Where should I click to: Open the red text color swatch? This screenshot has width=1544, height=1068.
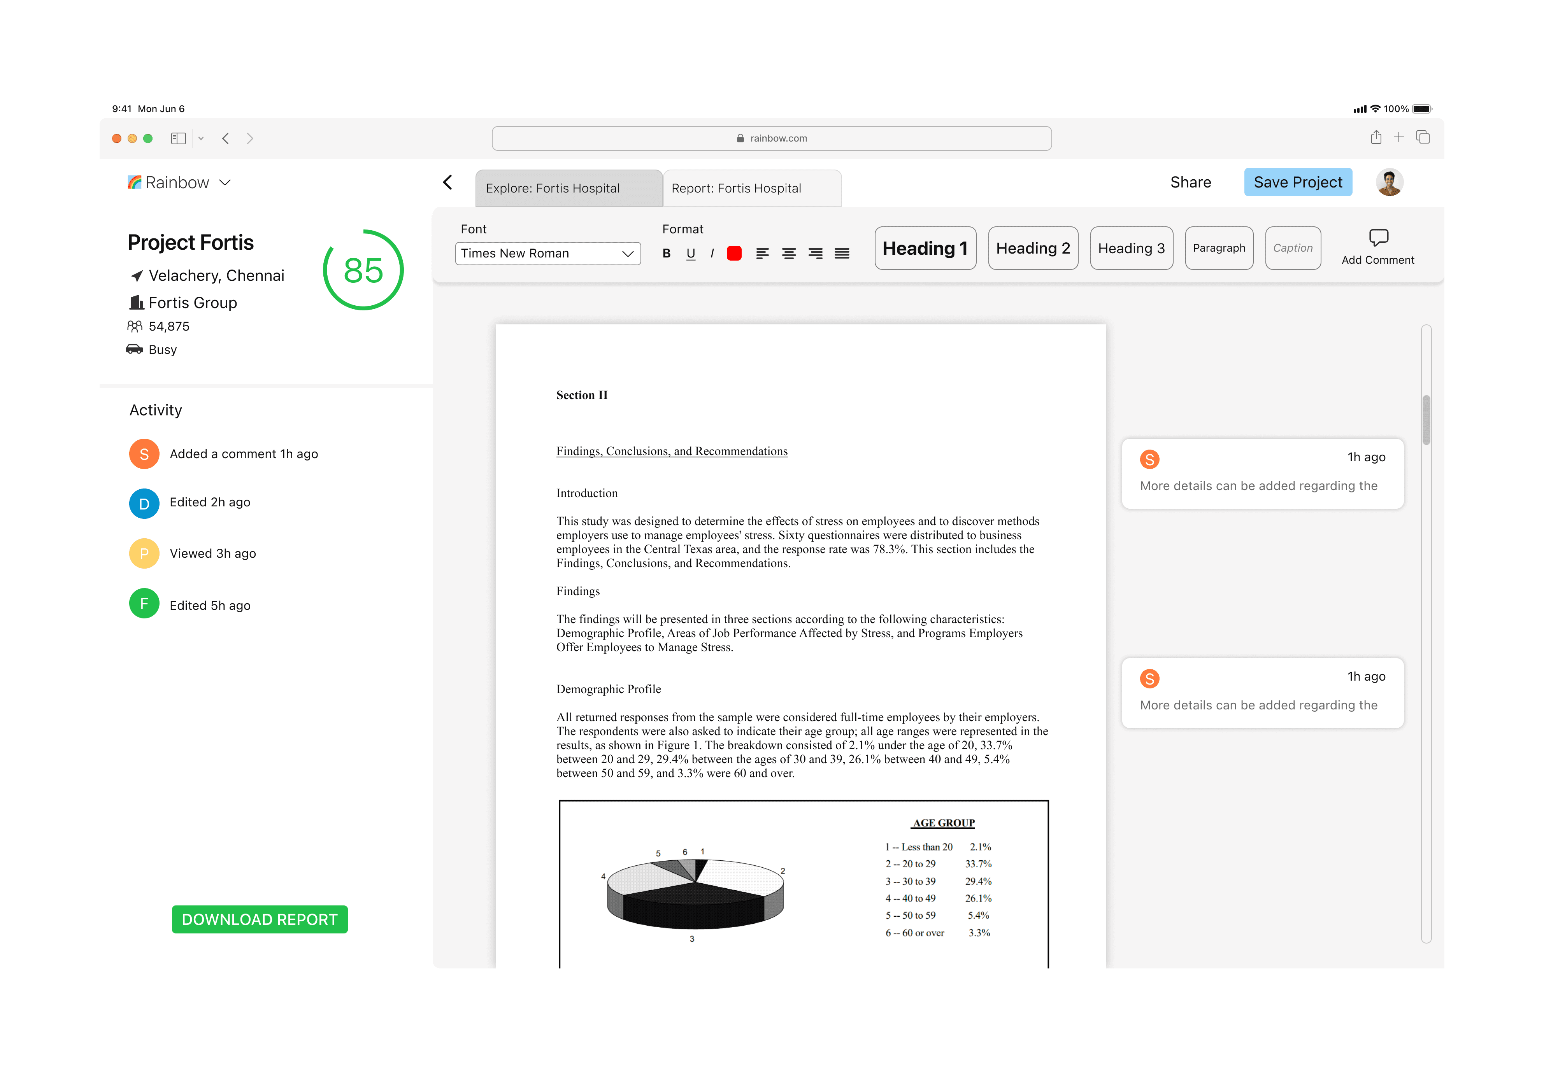point(734,254)
